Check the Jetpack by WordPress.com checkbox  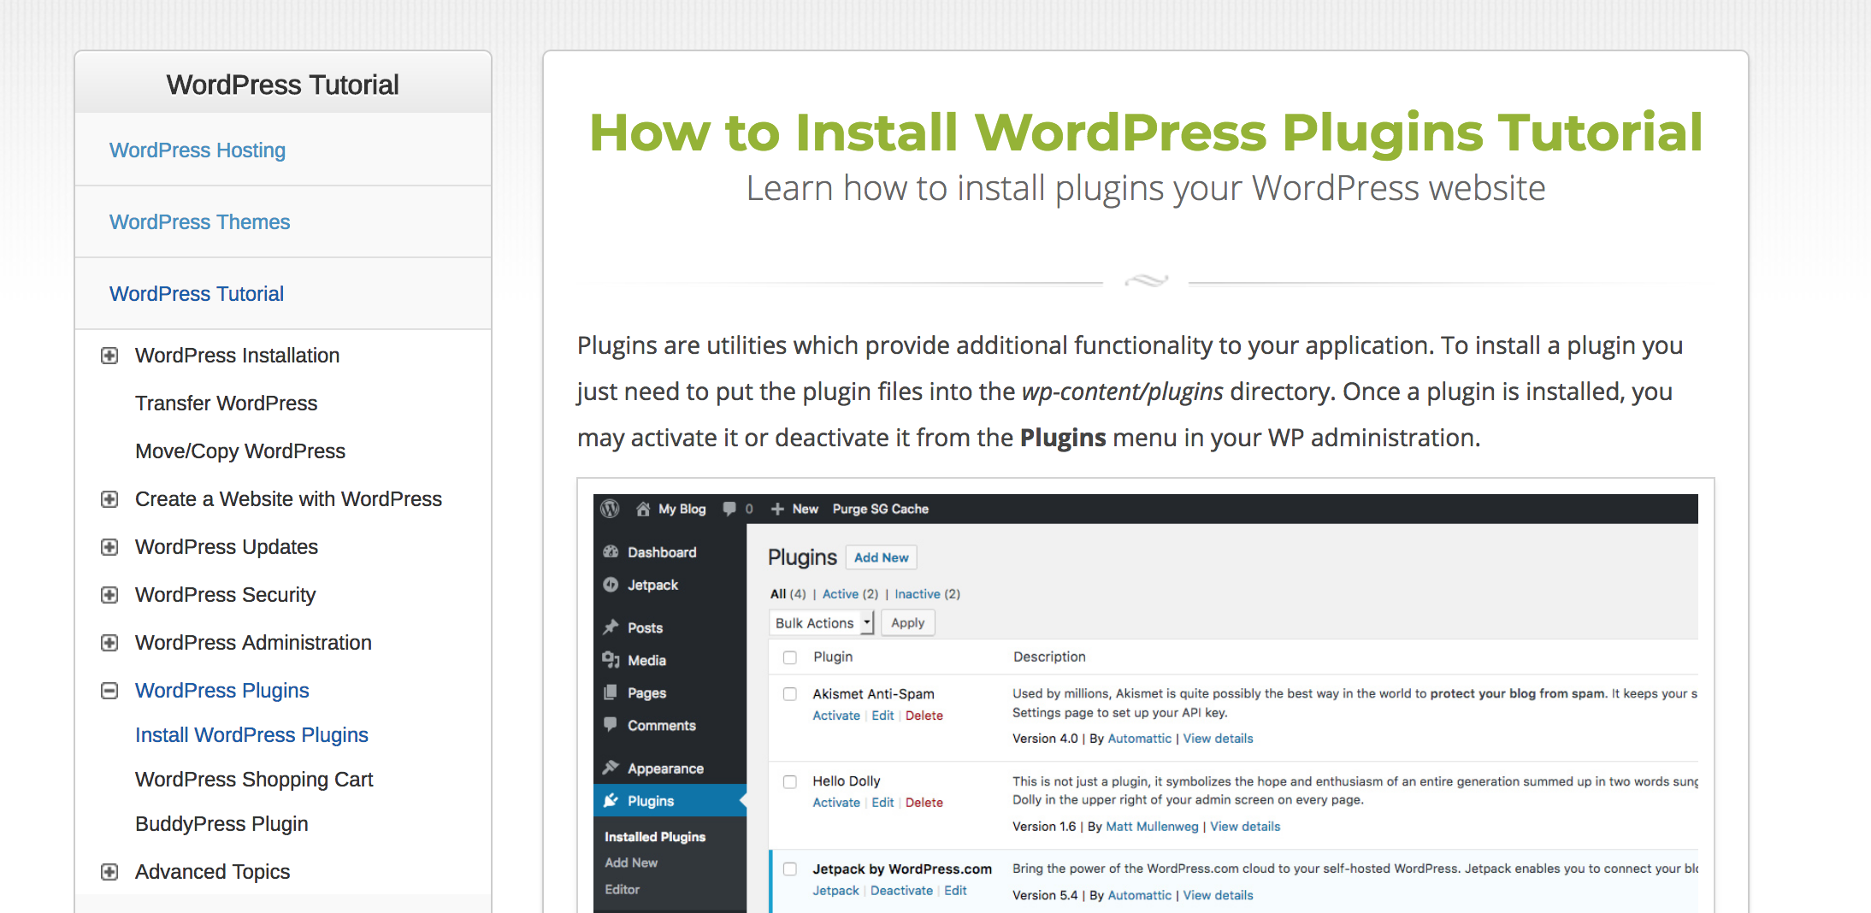pyautogui.click(x=790, y=869)
